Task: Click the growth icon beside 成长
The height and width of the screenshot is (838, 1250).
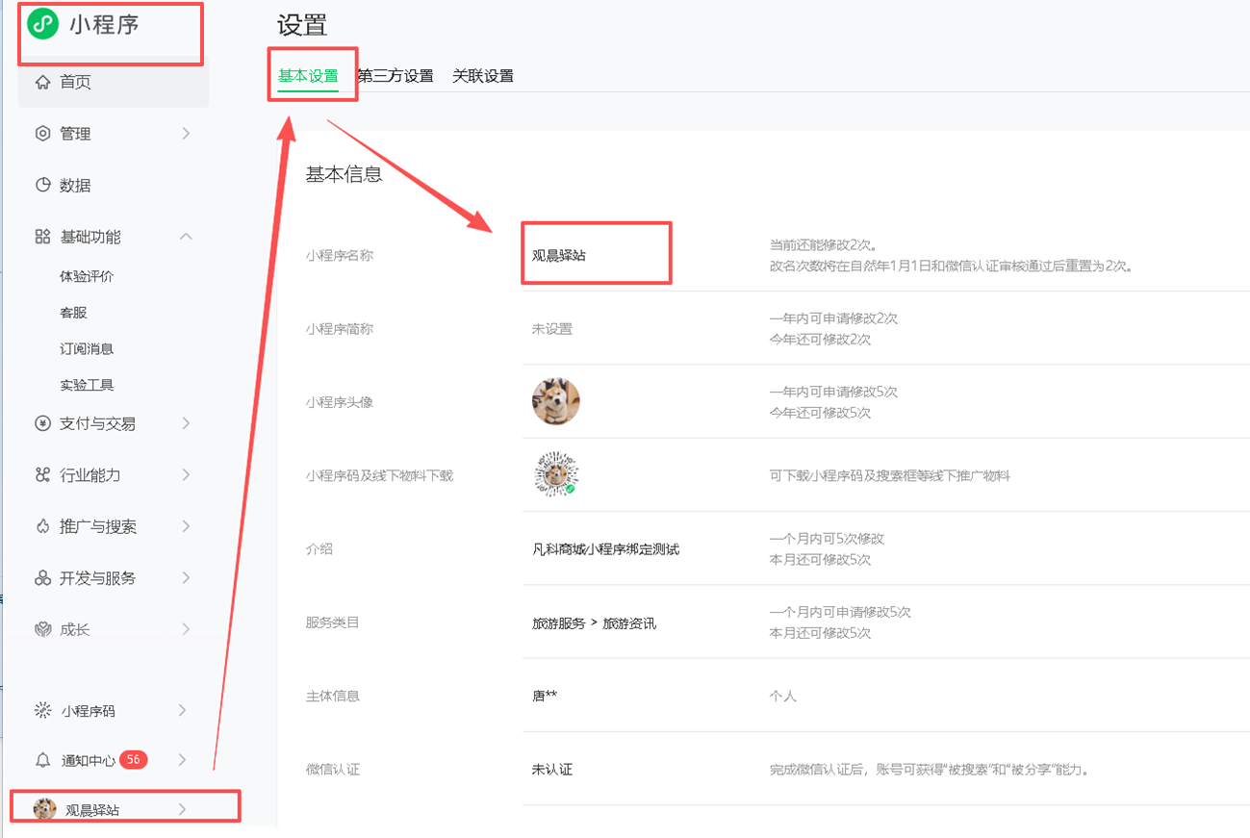Action: [x=42, y=629]
